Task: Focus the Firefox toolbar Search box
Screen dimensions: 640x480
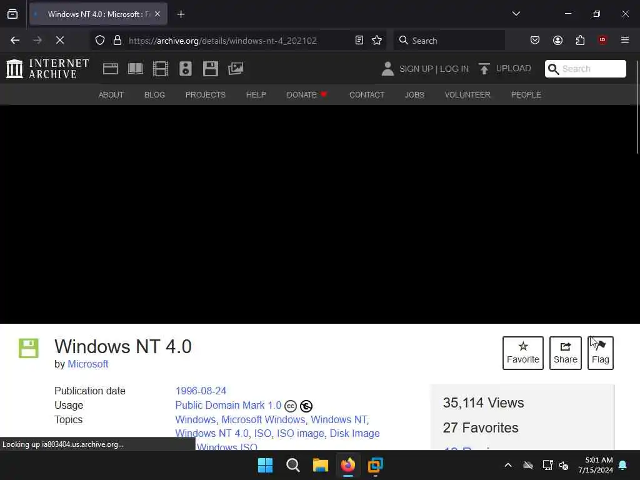Action: coord(449,40)
